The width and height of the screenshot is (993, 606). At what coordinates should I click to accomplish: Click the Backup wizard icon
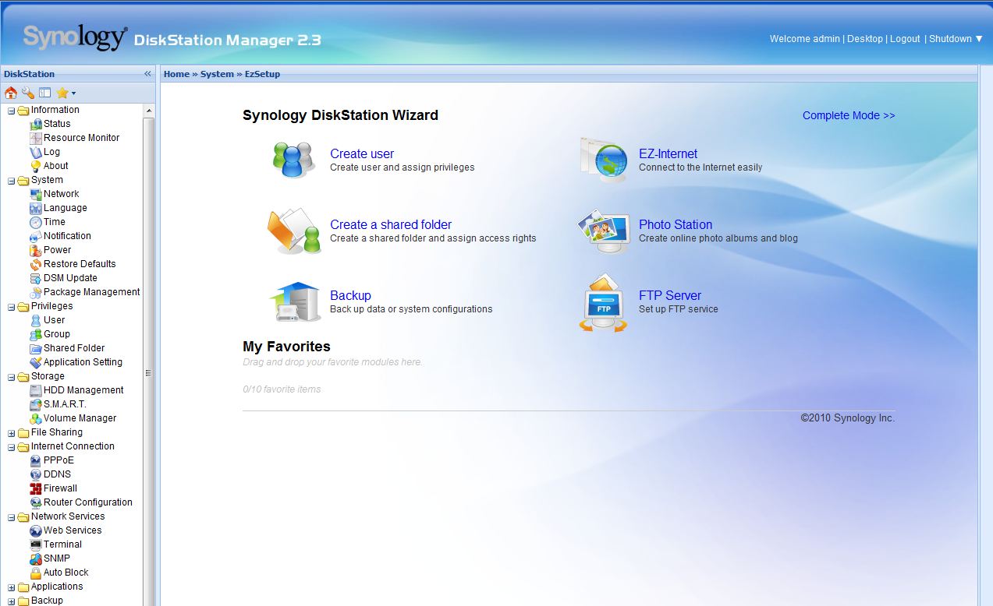[x=295, y=302]
